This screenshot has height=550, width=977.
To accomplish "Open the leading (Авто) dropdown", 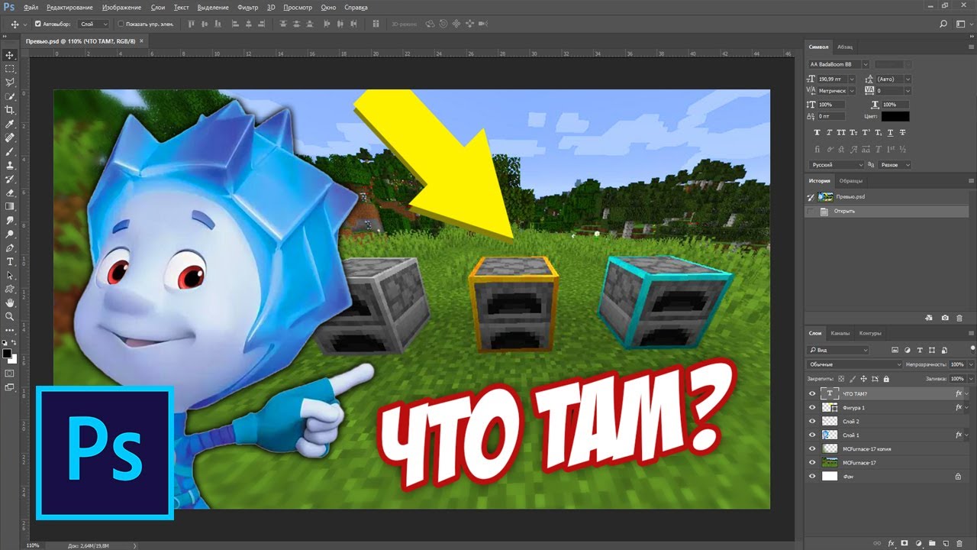I will 908,79.
